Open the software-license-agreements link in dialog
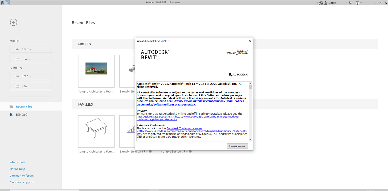The image size is (388, 191). click(x=191, y=103)
